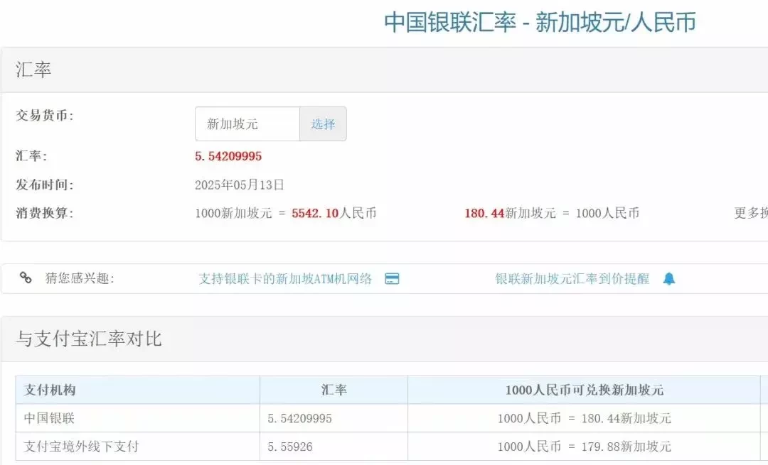Click the bell alert icon

[x=669, y=279]
